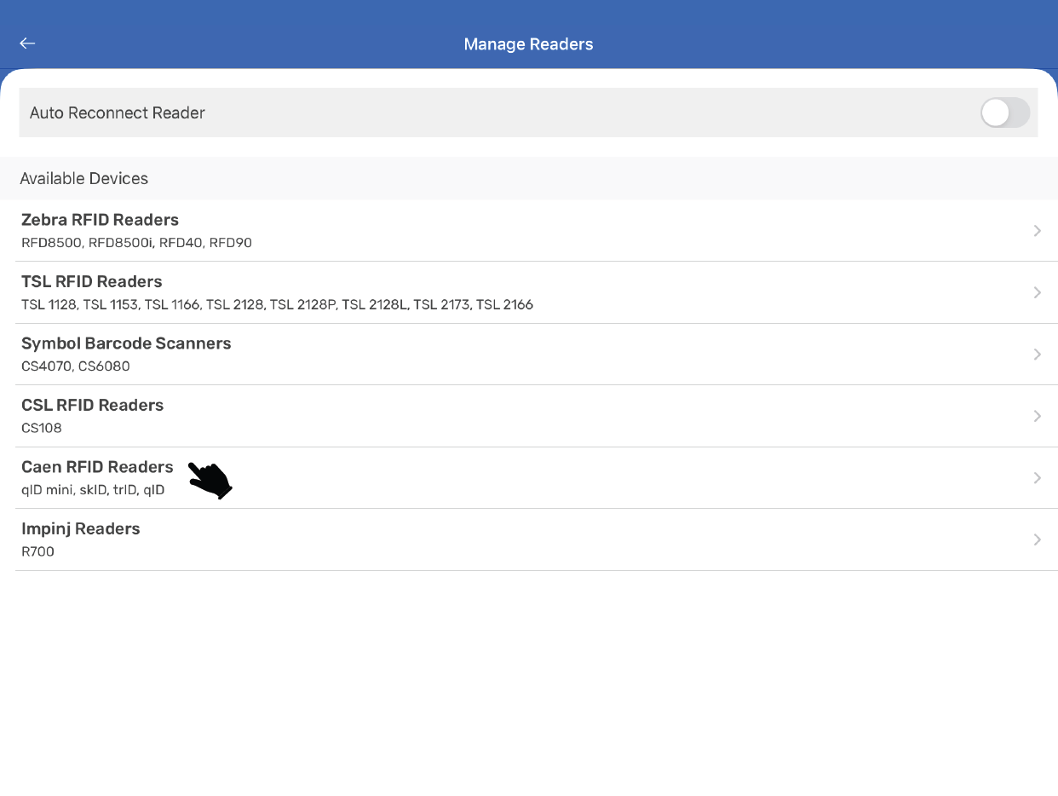Viewport: 1058px width, 796px height.
Task: Tap the arrow beside CSL RFID Readers
Action: (x=1037, y=416)
